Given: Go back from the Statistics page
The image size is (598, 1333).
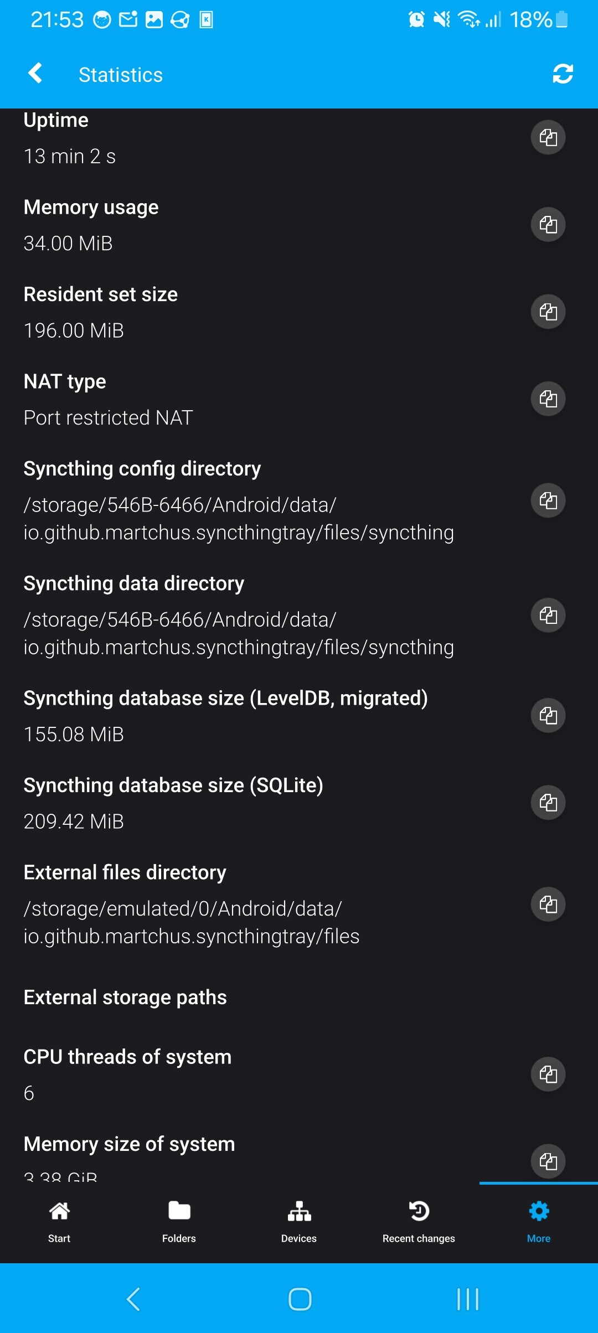Looking at the screenshot, I should tap(35, 73).
